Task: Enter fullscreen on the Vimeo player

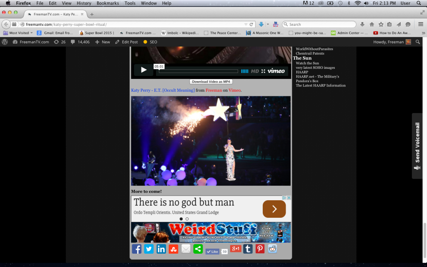Action: point(263,71)
